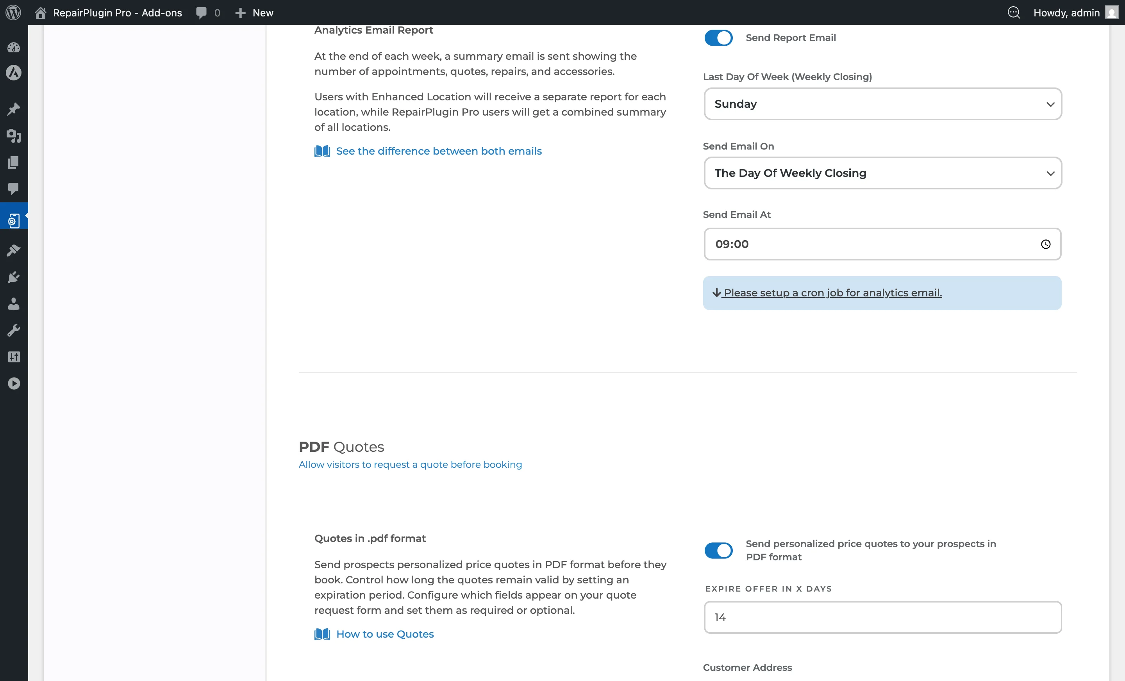Click See the difference between both emails

pos(439,151)
